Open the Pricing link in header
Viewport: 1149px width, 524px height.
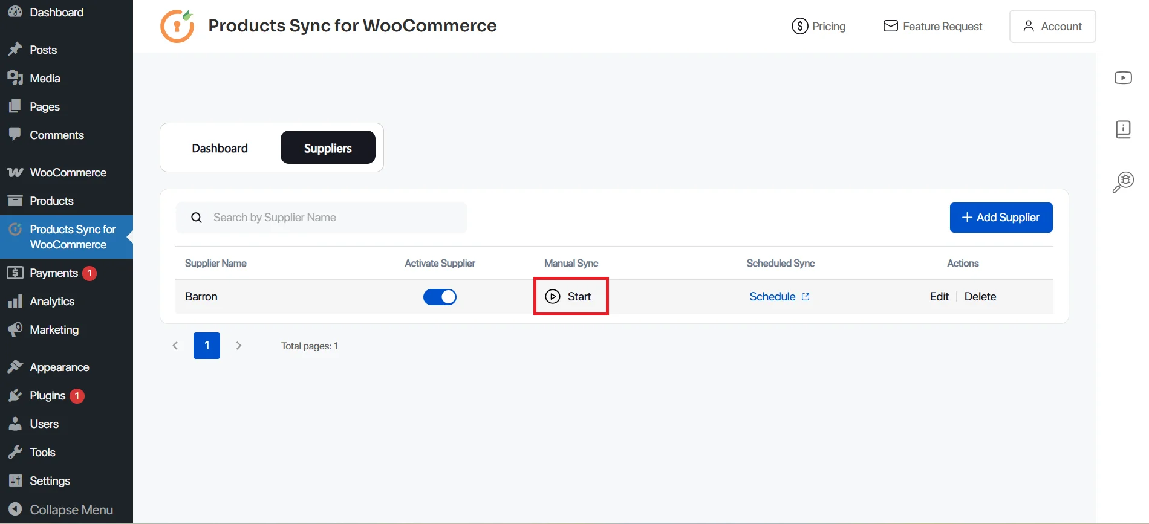[819, 26]
